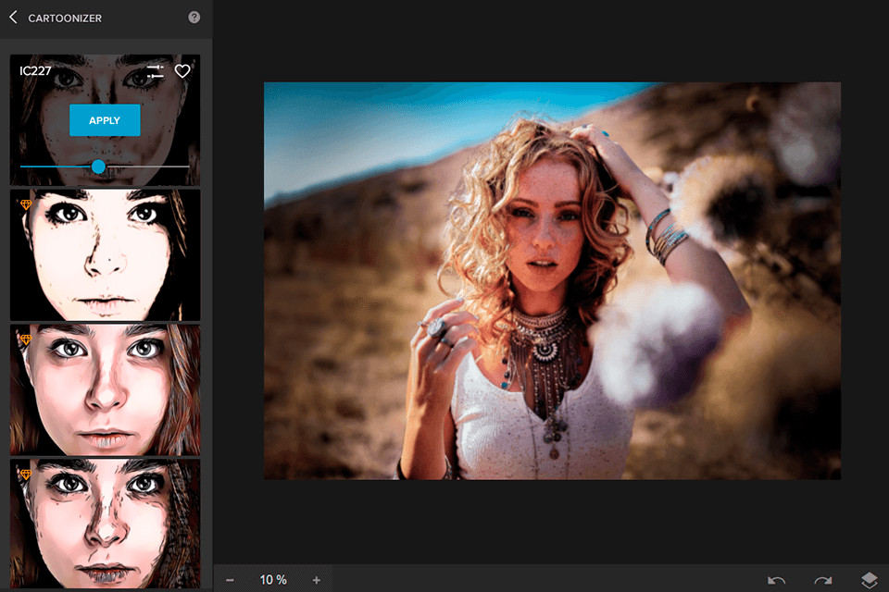The image size is (889, 592).
Task: Increase zoom with the plus button
Action: (317, 580)
